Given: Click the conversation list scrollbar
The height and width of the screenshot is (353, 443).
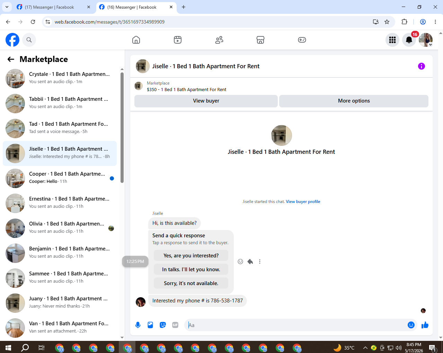Looking at the screenshot, I should (122, 127).
